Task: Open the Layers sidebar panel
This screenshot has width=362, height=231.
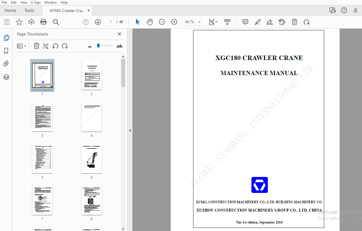Action: coord(6,77)
